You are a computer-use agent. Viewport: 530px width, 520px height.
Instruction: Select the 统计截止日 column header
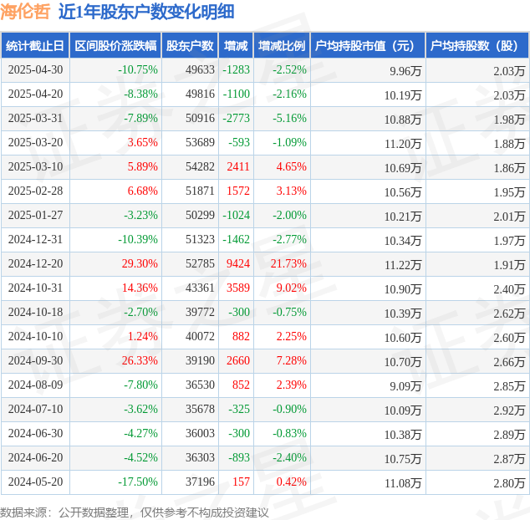pyautogui.click(x=35, y=46)
